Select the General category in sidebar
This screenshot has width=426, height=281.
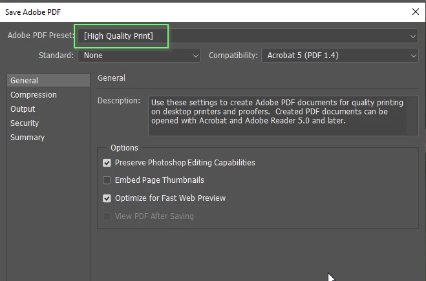[48, 80]
